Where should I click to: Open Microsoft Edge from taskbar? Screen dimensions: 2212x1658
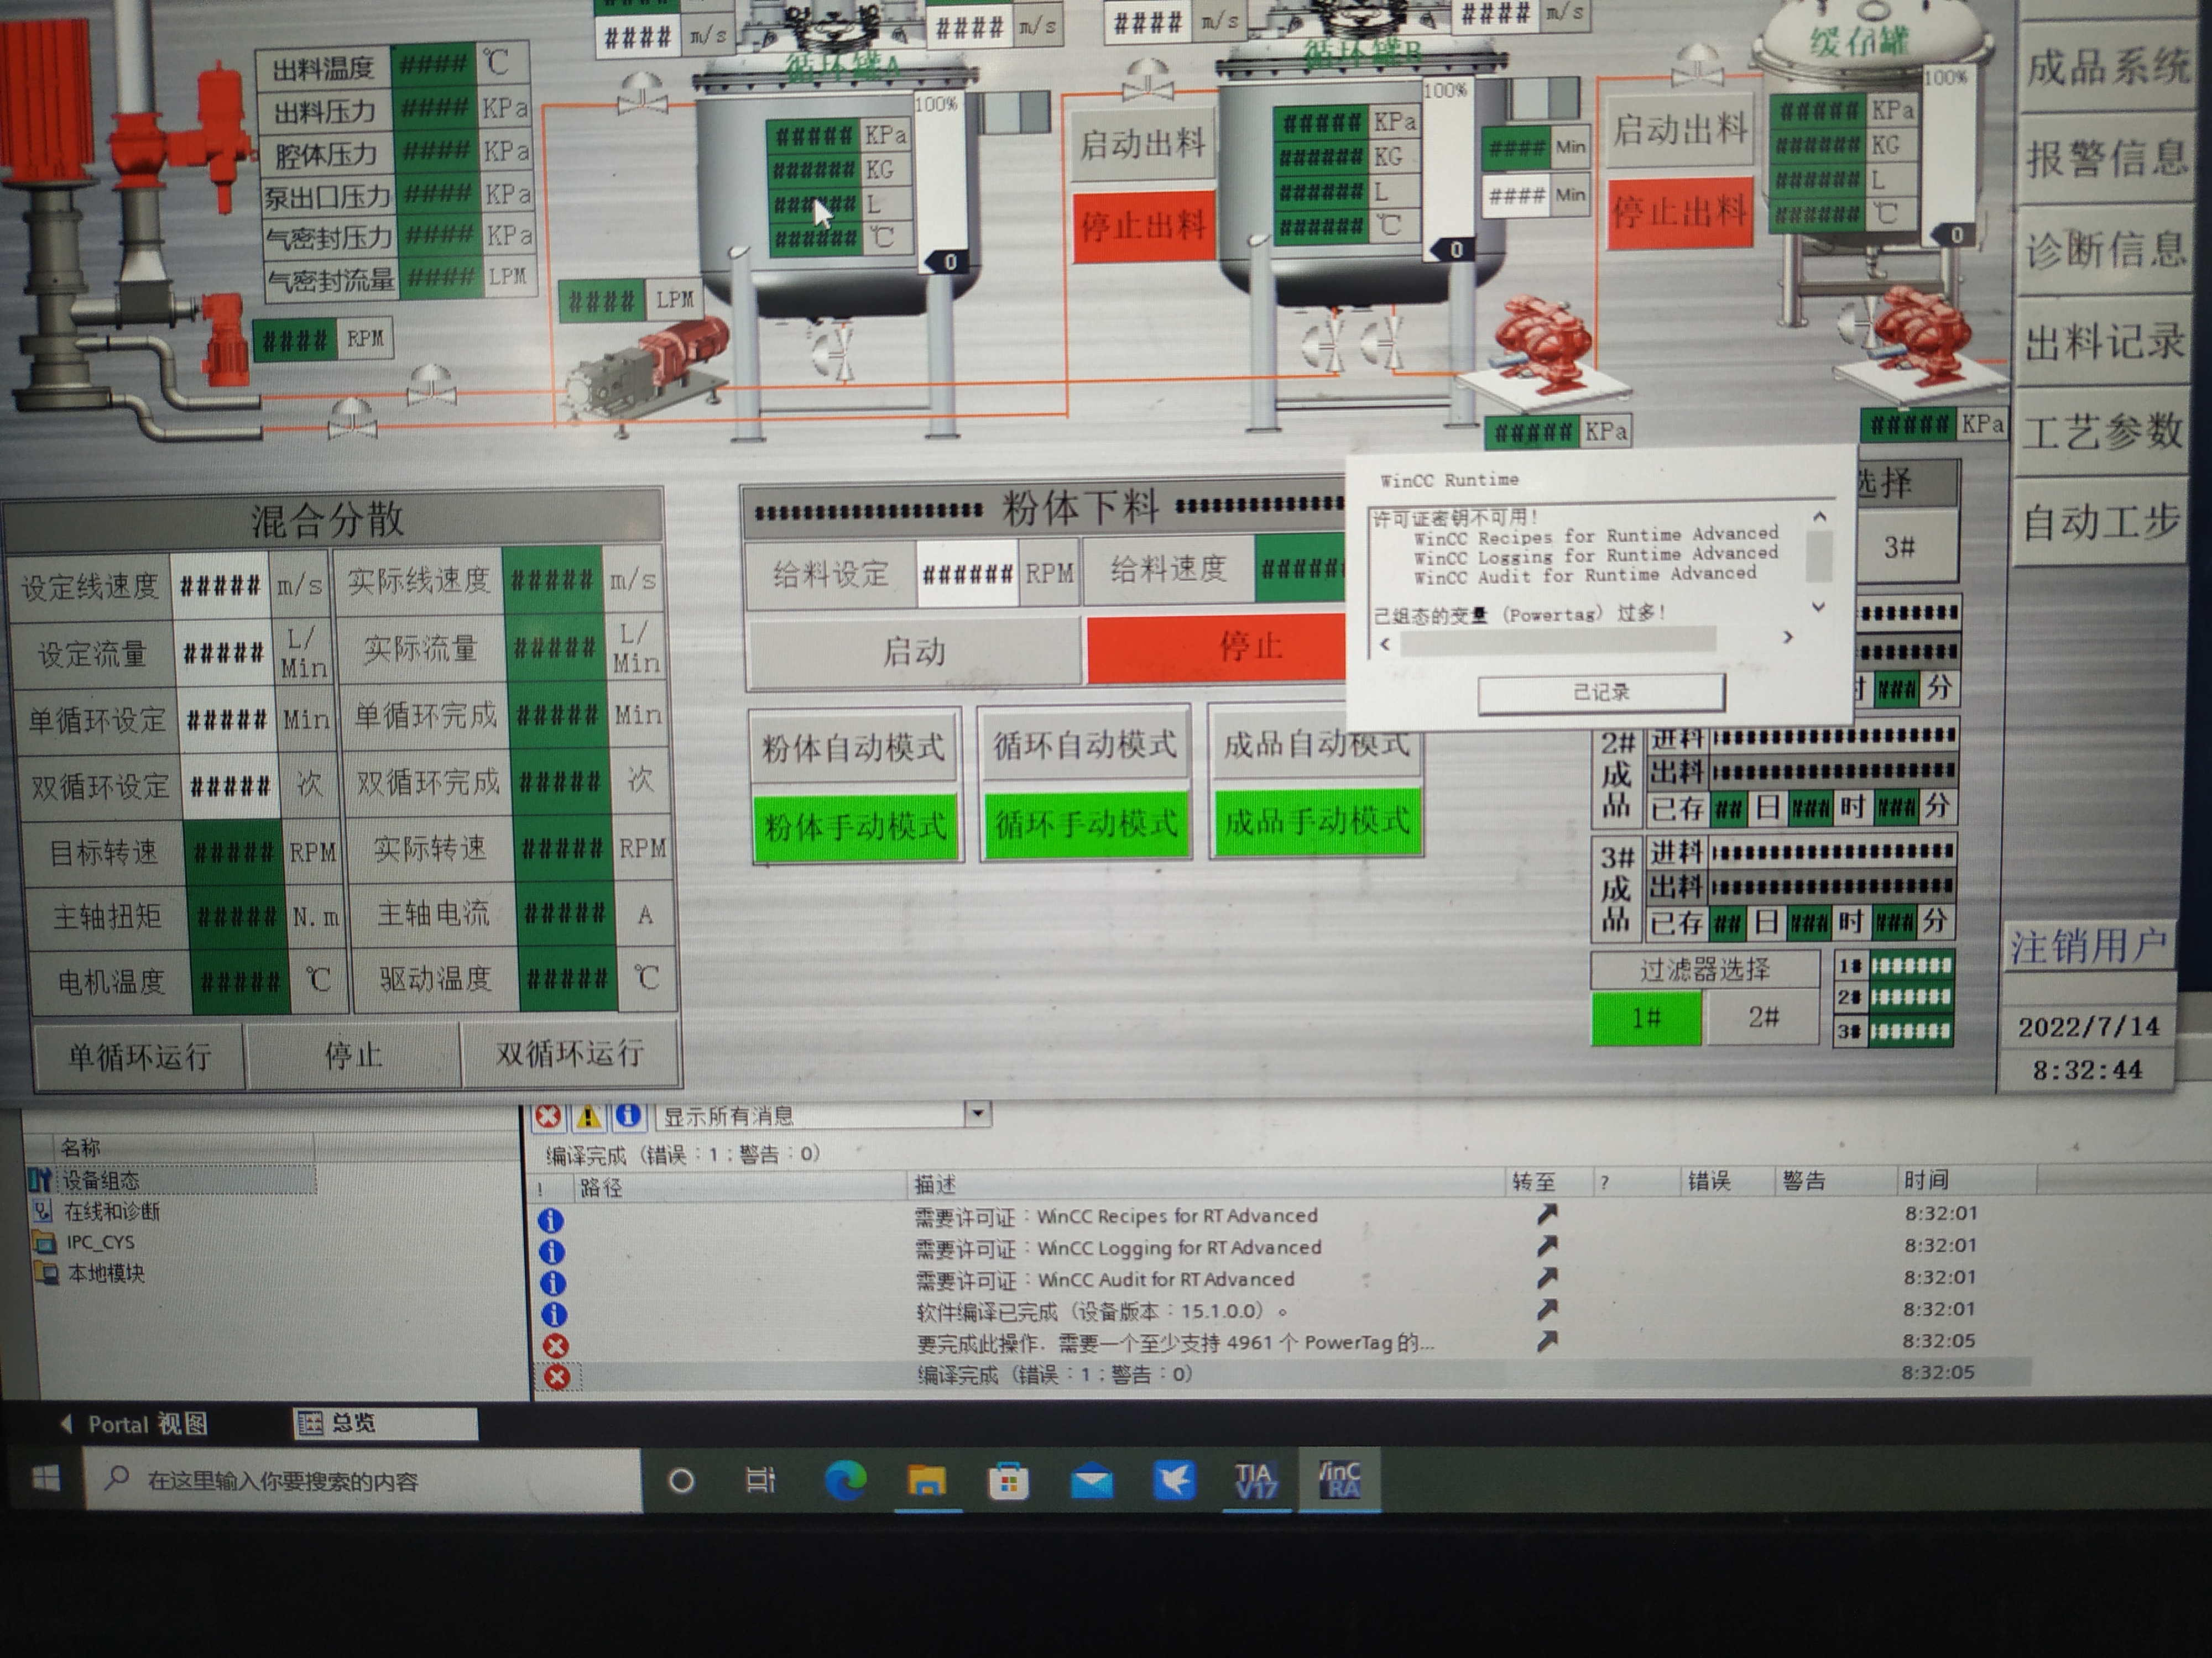point(845,1480)
